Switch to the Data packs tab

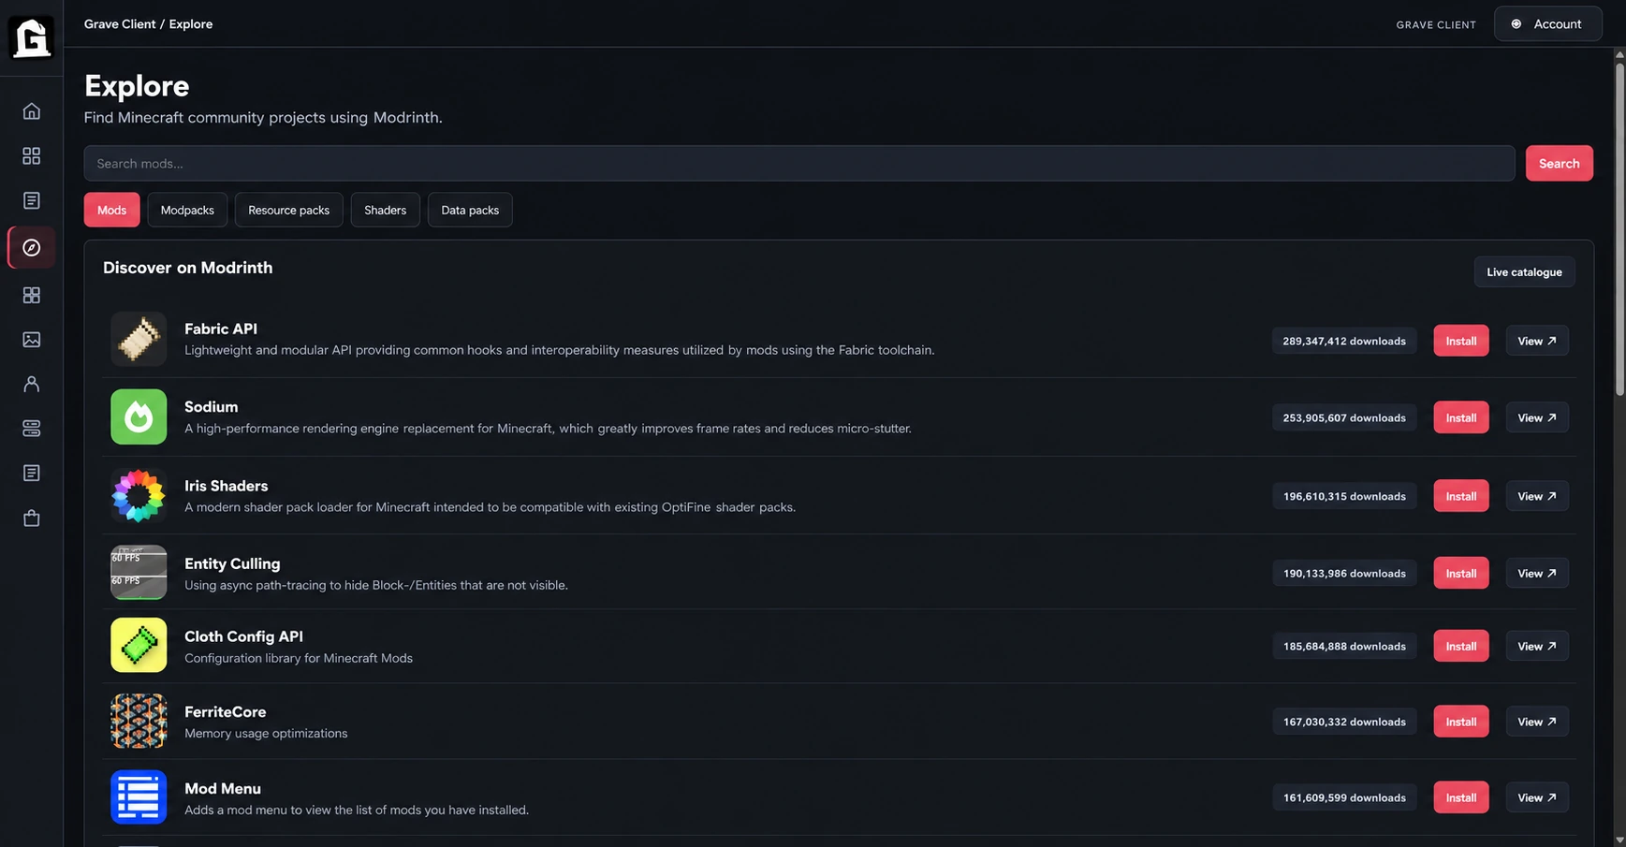pyautogui.click(x=470, y=210)
